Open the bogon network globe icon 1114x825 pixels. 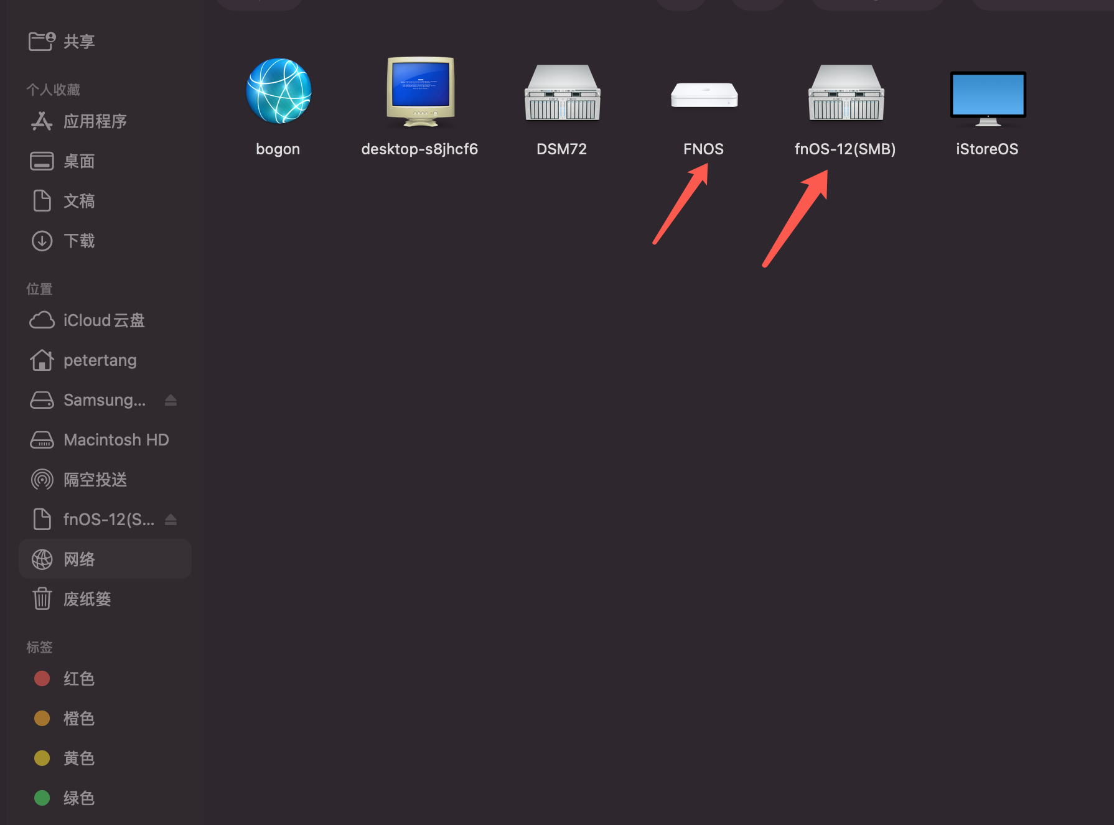(x=278, y=91)
